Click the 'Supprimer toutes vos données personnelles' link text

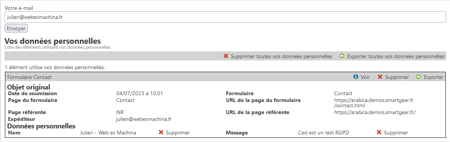click(x=281, y=56)
